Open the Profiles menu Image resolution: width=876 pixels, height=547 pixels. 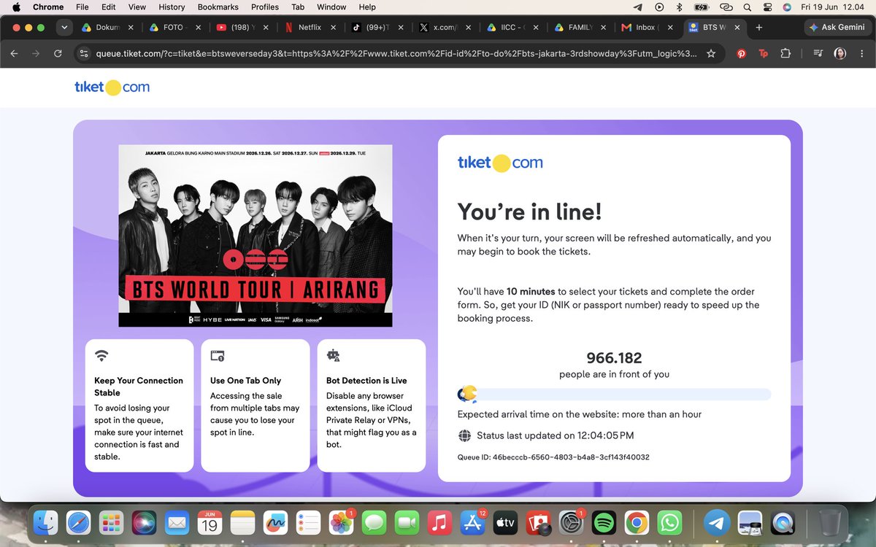265,7
